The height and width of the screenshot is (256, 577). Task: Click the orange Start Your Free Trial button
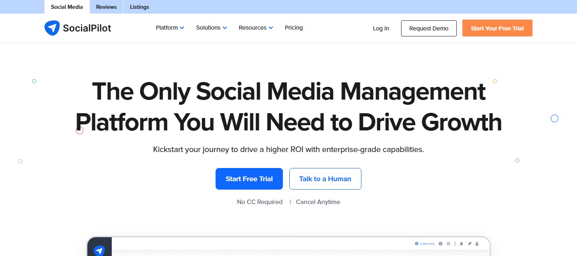497,28
